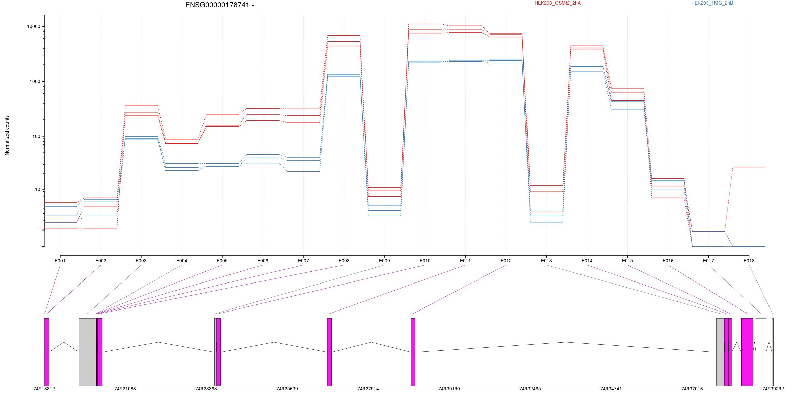Click the wide magenta exon left of white box
810x405 pixels.
pos(747,352)
